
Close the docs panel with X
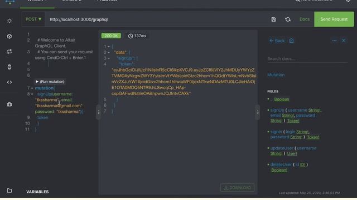(344, 41)
